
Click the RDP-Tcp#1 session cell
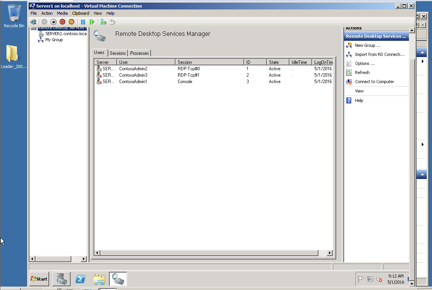point(188,75)
